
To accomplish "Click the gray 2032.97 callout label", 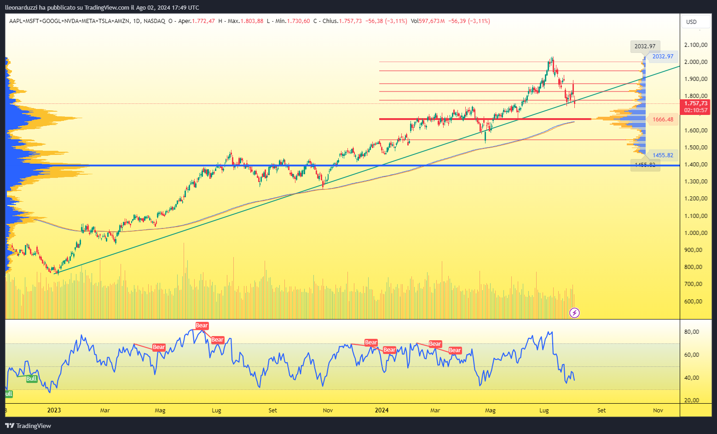I will [x=645, y=46].
